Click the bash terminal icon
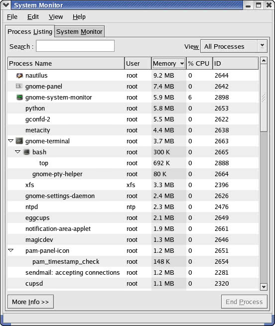The height and width of the screenshot is (326, 275). pos(26,152)
